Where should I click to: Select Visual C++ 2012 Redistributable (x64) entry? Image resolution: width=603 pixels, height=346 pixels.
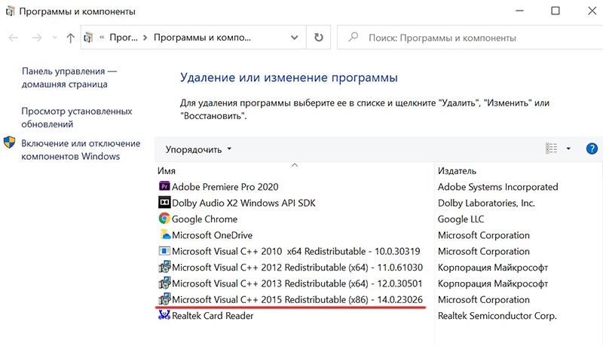[x=297, y=267]
